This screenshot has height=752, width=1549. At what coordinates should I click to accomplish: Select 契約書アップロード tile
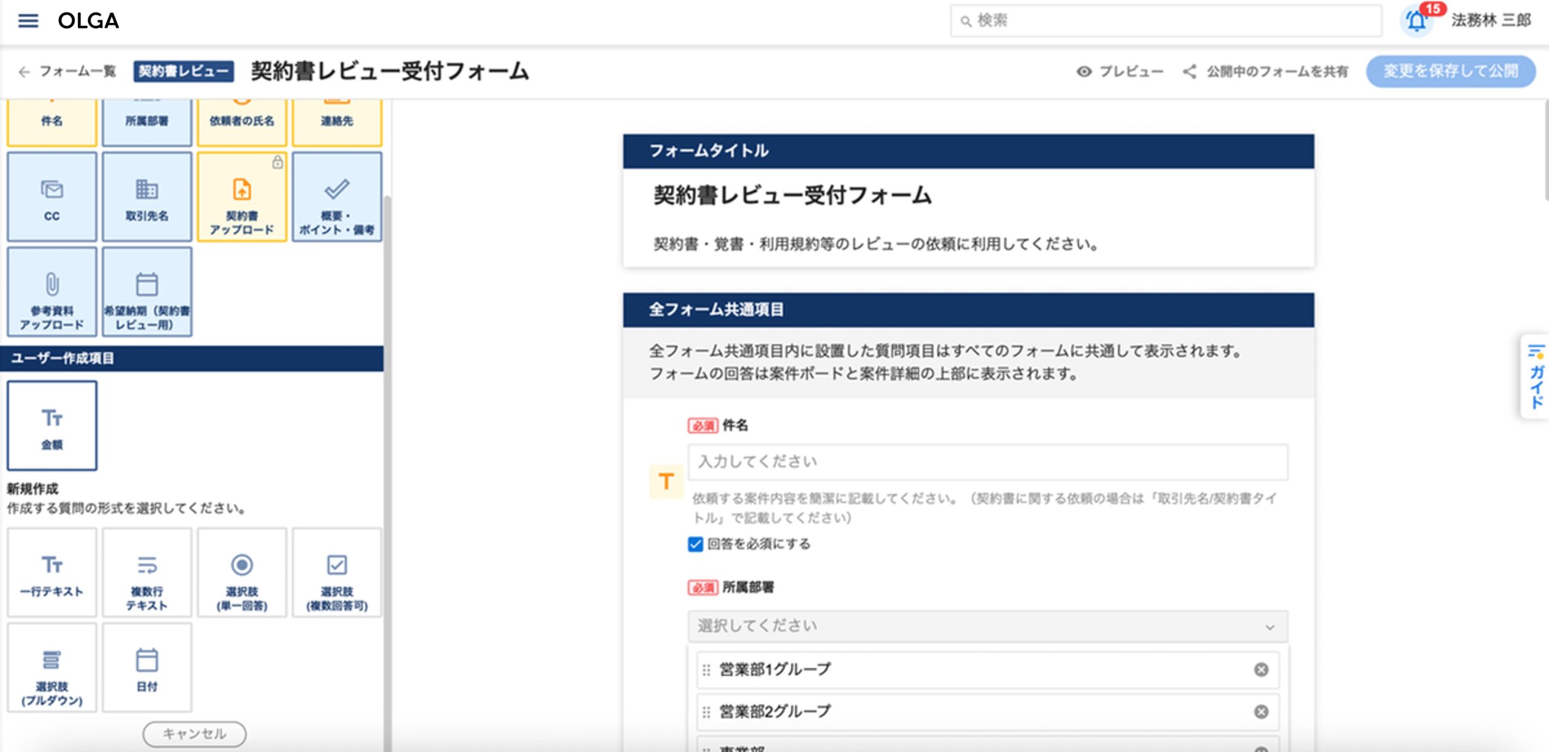click(242, 197)
